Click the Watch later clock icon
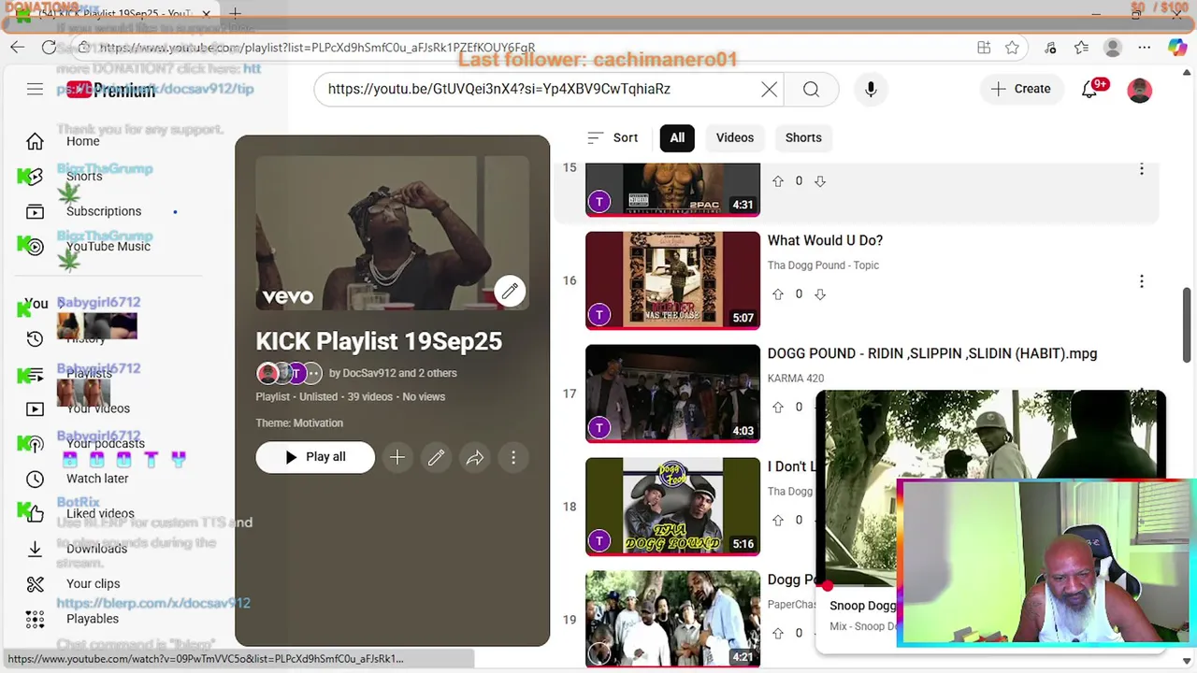 tap(35, 479)
